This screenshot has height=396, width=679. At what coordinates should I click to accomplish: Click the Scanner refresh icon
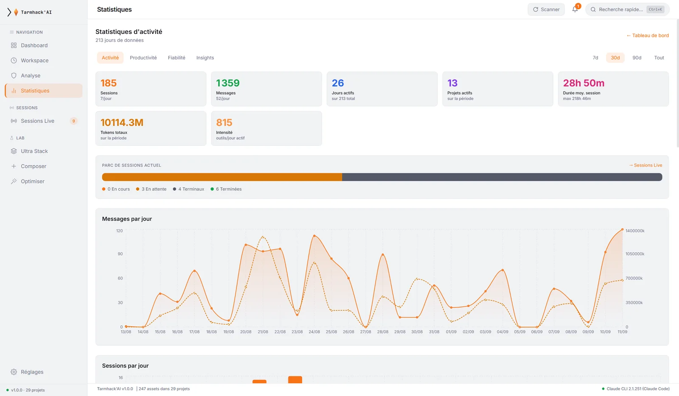(x=536, y=9)
